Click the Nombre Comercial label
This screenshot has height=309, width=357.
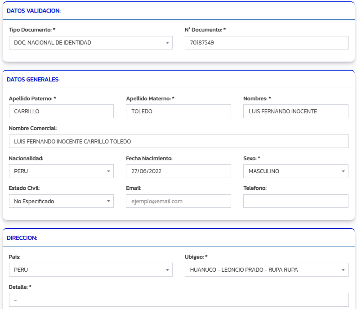click(32, 128)
